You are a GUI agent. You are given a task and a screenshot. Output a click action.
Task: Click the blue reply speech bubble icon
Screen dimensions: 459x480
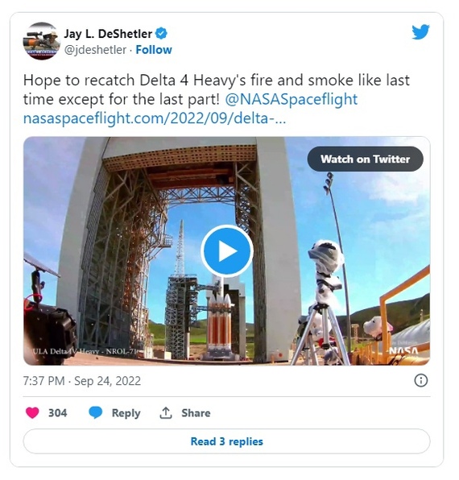pos(96,412)
